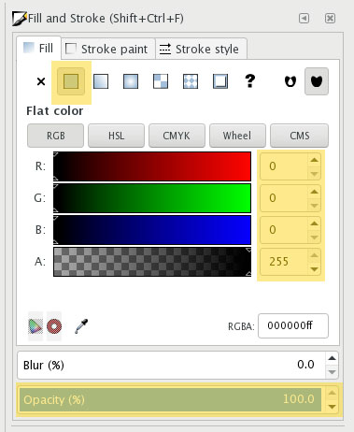Screen dimensions: 354x432
Task: Increase the G value with up arrow
Action: pos(314,192)
